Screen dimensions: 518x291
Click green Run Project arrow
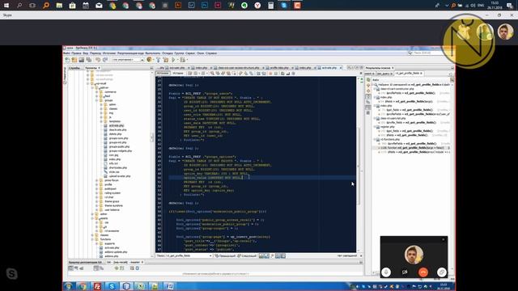[173, 60]
